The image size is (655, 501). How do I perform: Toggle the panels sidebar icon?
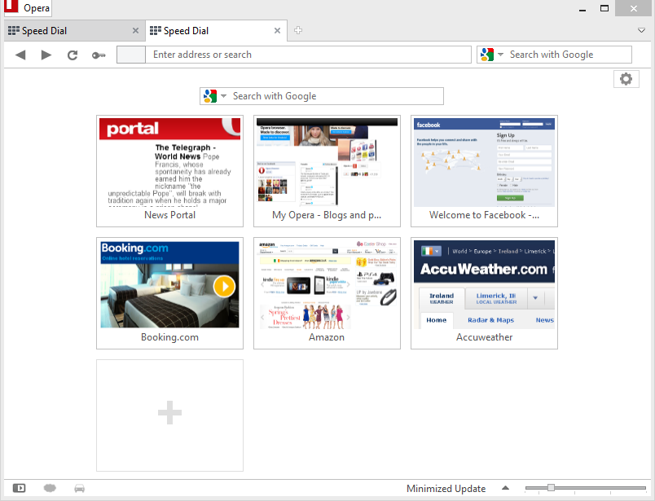pyautogui.click(x=20, y=488)
